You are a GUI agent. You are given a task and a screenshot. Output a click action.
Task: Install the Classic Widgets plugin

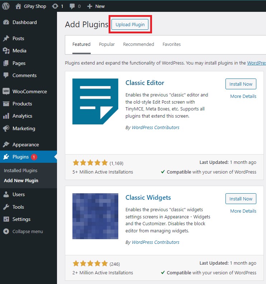[x=241, y=199]
